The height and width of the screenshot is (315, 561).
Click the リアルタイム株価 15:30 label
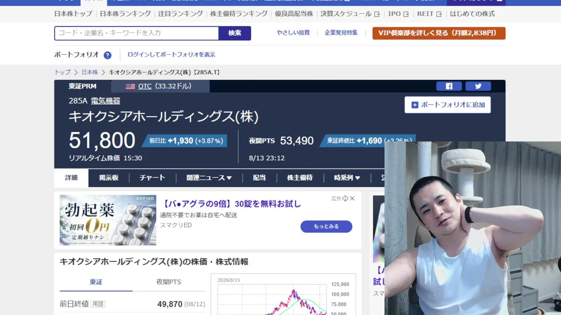click(105, 158)
